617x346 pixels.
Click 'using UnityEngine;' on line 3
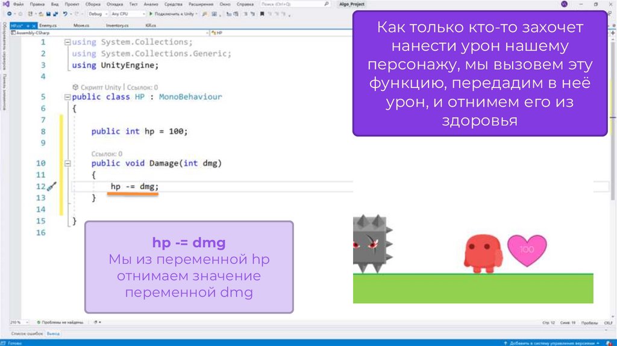[115, 65]
